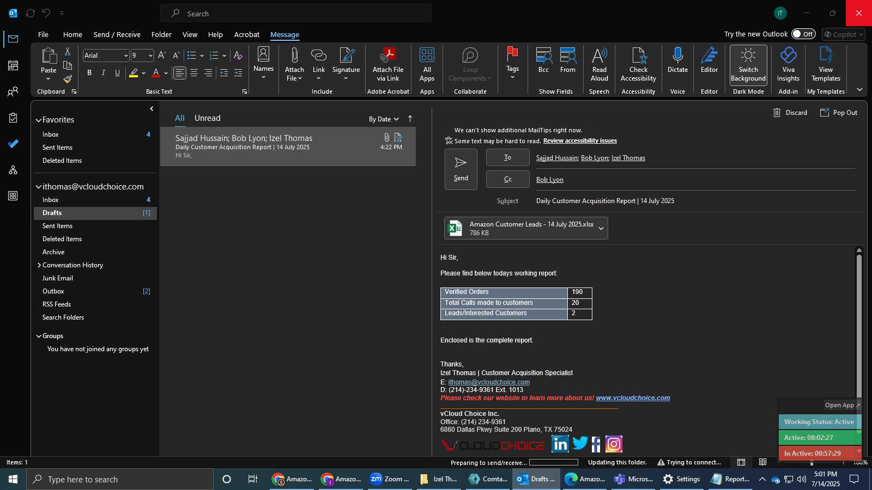Open the People contacts sidebar icon

tap(13, 91)
